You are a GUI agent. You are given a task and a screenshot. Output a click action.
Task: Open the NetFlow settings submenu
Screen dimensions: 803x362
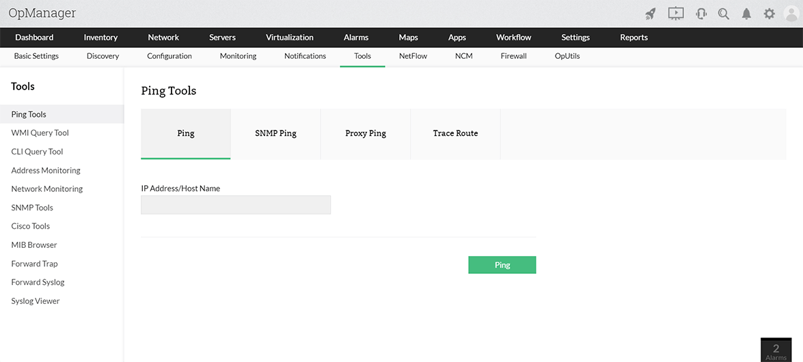(413, 56)
